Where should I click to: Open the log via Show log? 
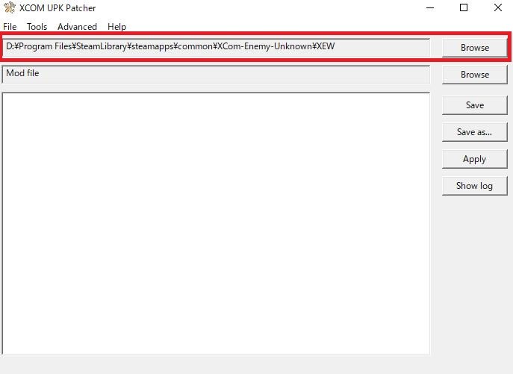[x=475, y=186]
